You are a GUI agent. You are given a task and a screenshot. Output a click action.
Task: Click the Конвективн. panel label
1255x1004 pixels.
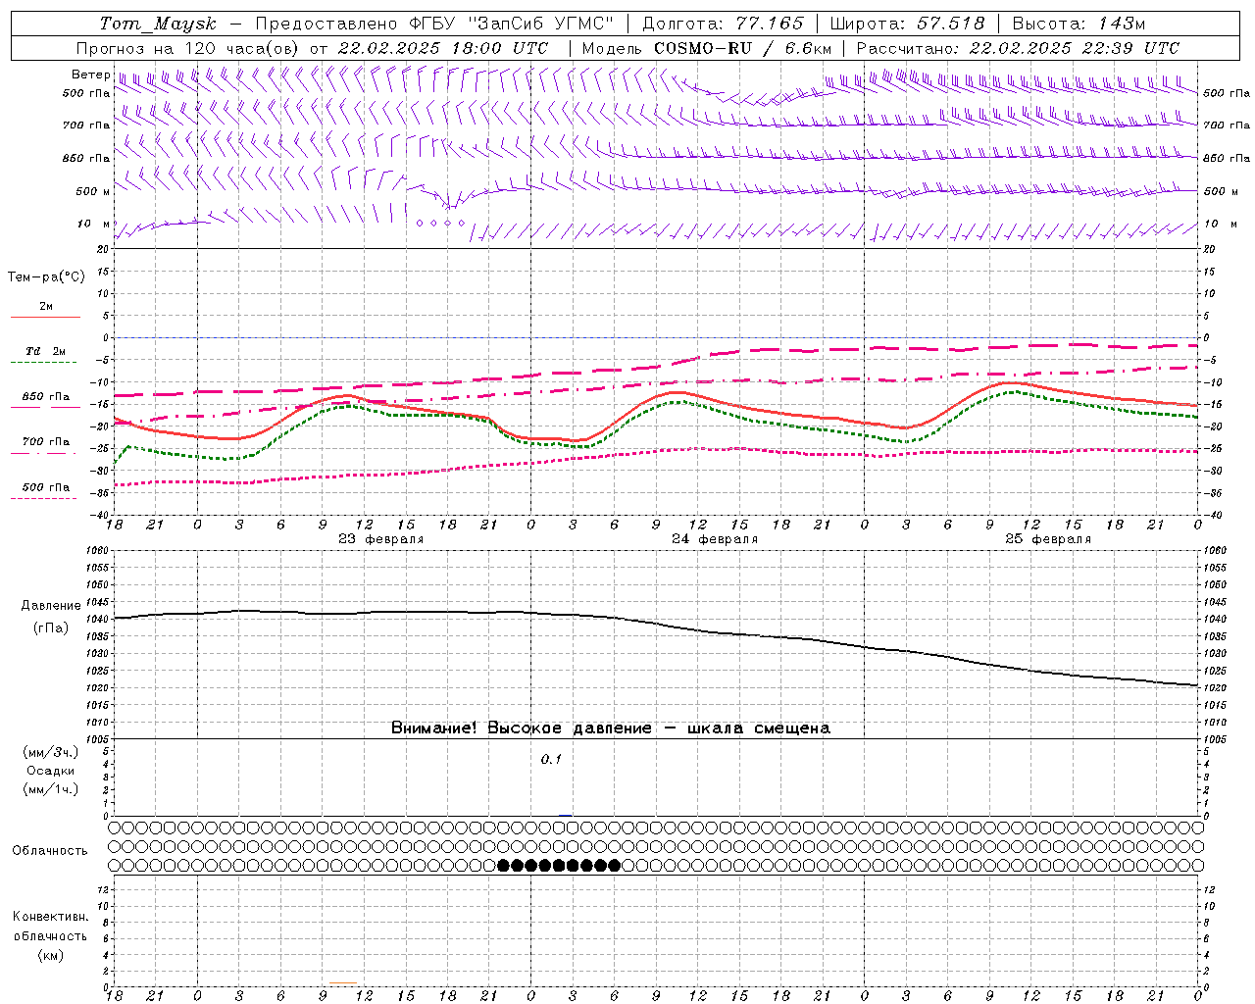(50, 917)
